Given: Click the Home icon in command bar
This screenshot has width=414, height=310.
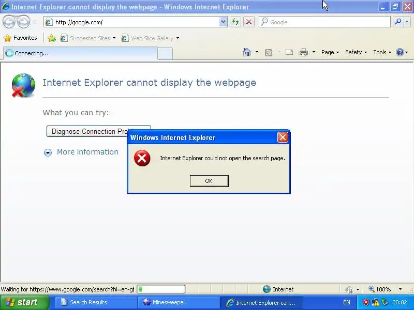Looking at the screenshot, I should [x=247, y=52].
